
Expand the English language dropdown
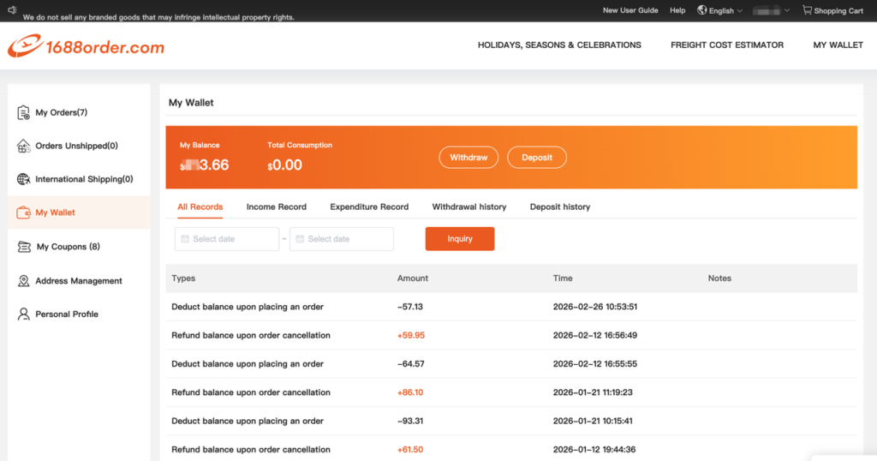coord(720,11)
